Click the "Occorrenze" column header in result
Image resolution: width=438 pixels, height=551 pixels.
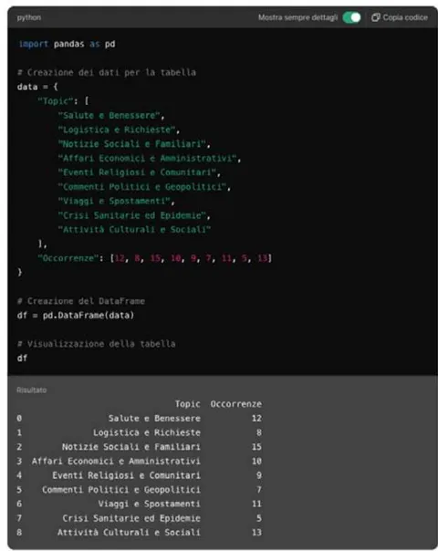235,404
